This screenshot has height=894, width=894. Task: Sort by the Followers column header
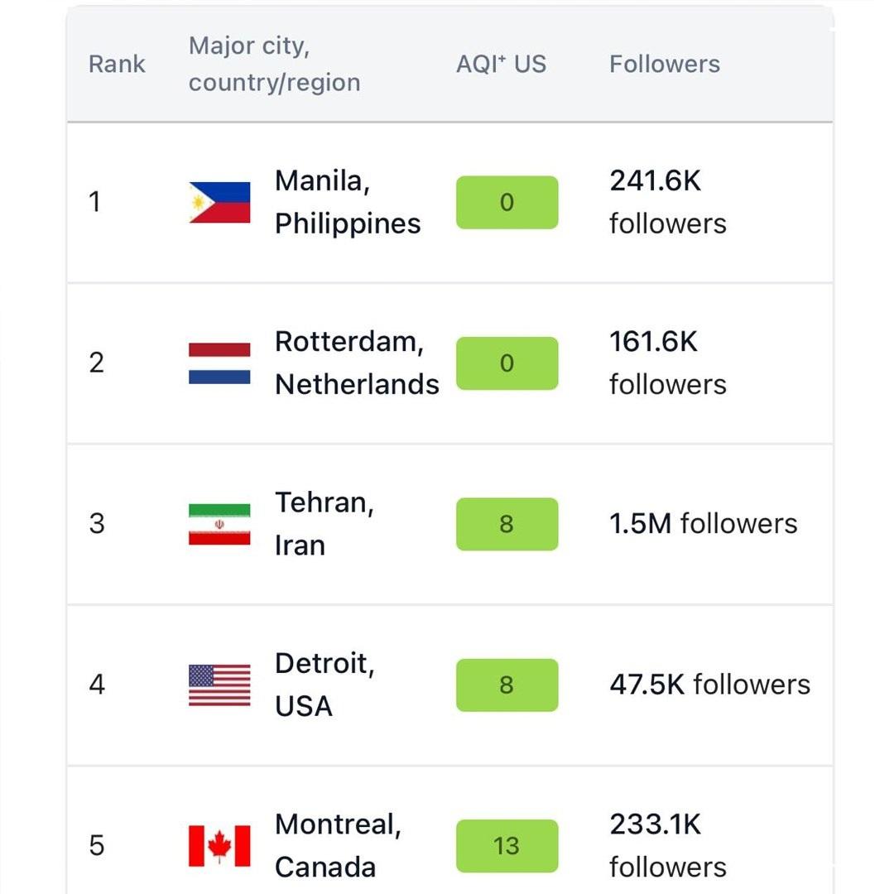pyautogui.click(x=664, y=63)
